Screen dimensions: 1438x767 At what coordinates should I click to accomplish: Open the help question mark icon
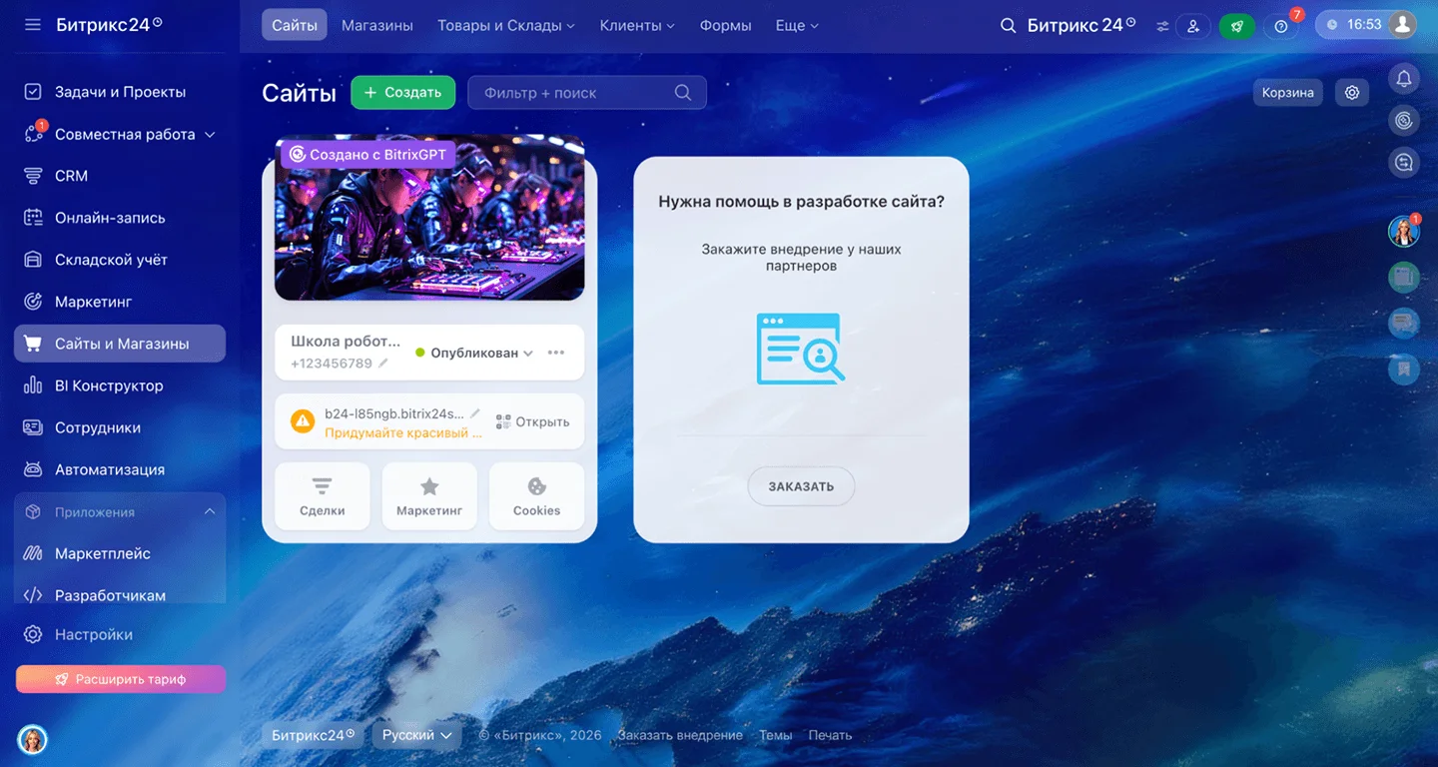[x=1281, y=26]
